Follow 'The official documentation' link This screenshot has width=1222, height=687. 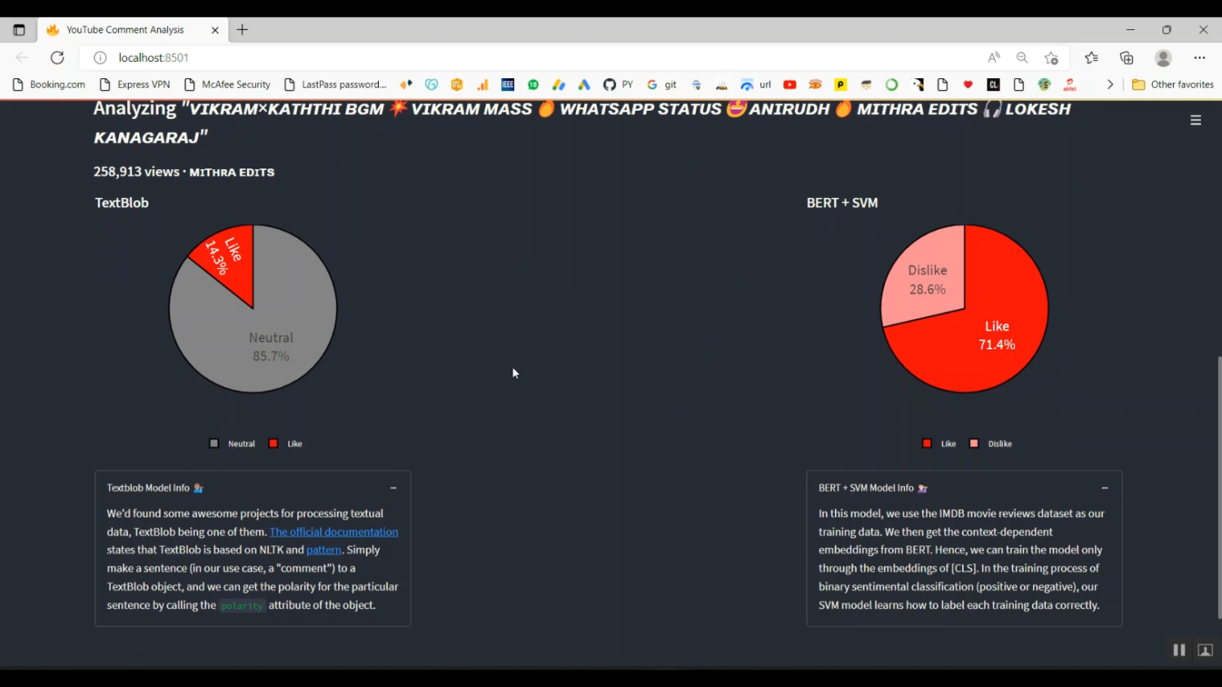334,532
